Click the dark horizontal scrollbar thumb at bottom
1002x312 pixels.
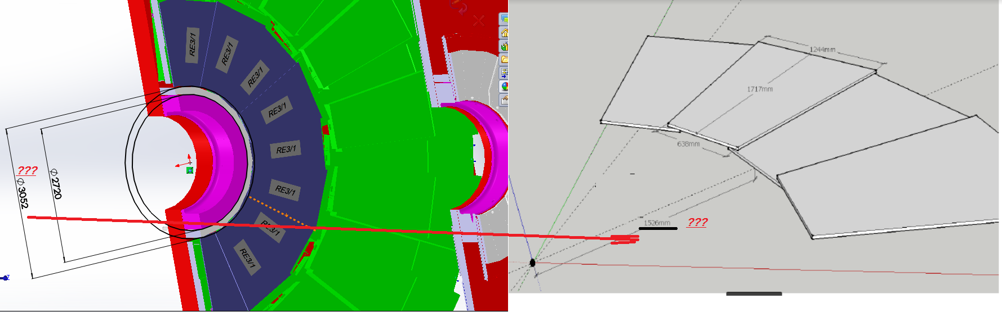point(754,293)
